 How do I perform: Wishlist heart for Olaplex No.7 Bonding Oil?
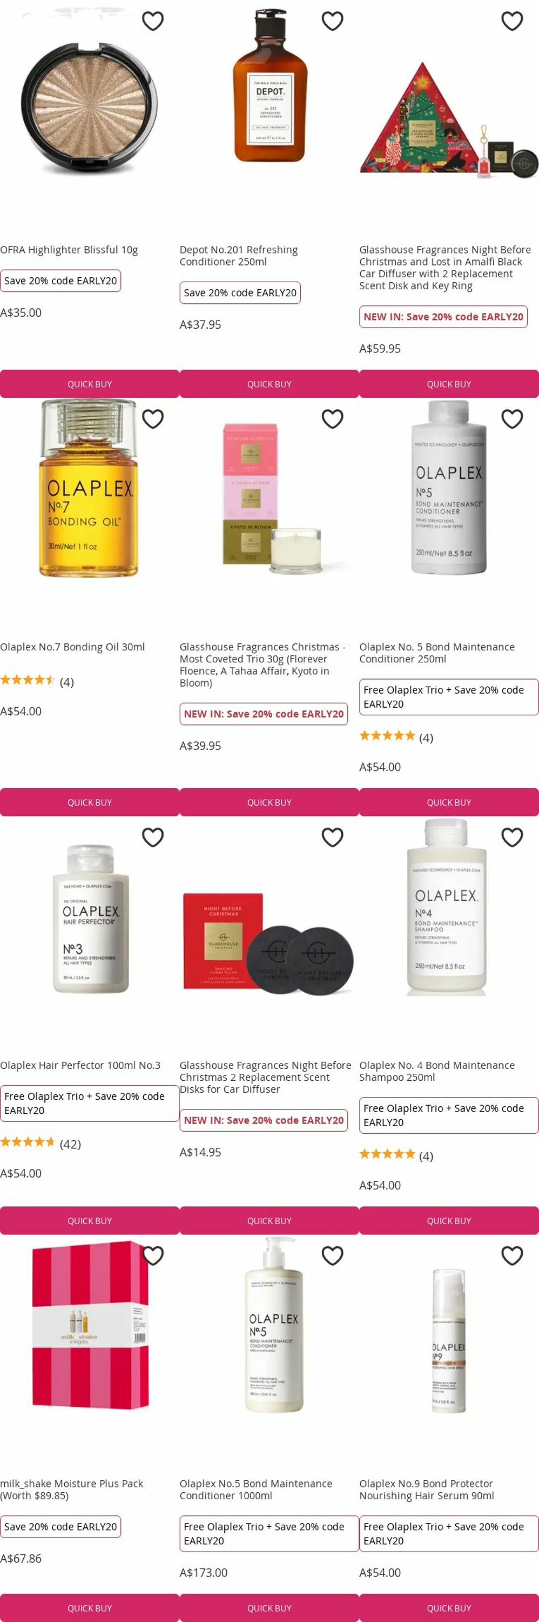153,418
